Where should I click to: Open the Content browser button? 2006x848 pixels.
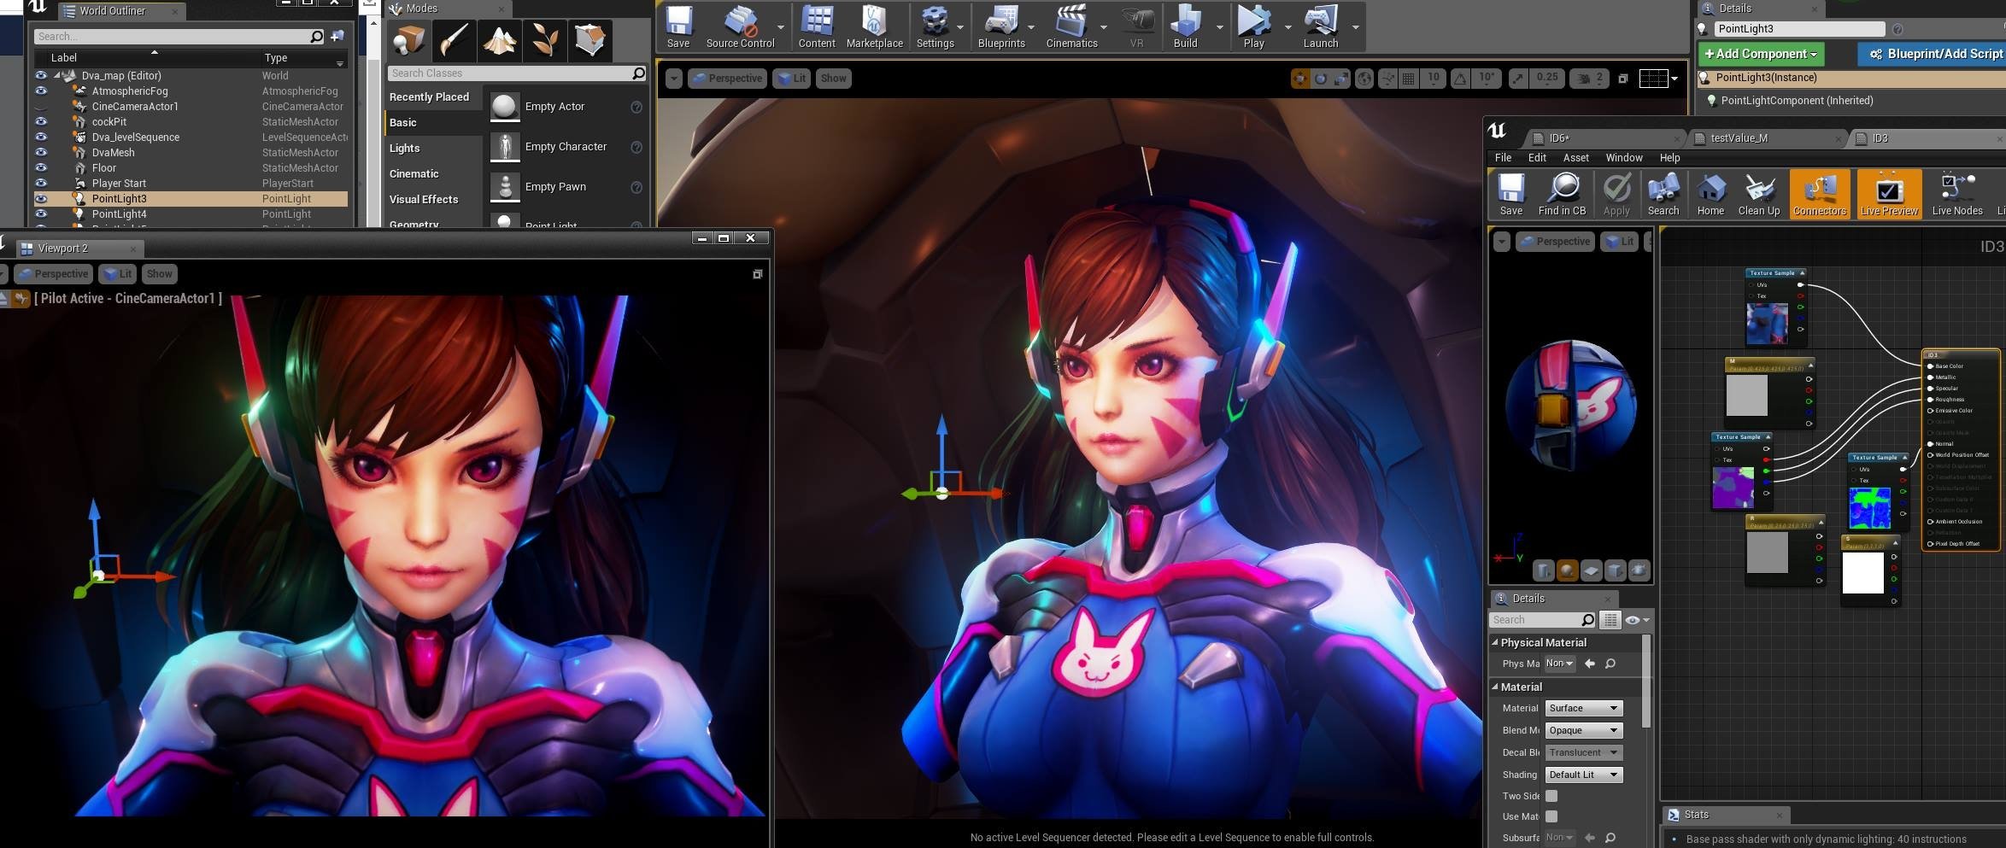817,26
